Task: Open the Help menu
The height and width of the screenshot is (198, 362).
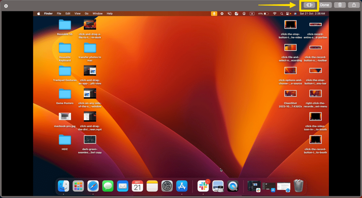Action: [110, 14]
